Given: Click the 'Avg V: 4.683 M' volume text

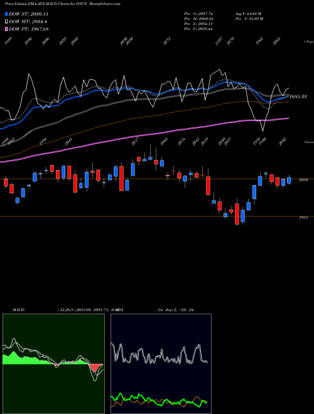Looking at the screenshot, I should click(248, 14).
